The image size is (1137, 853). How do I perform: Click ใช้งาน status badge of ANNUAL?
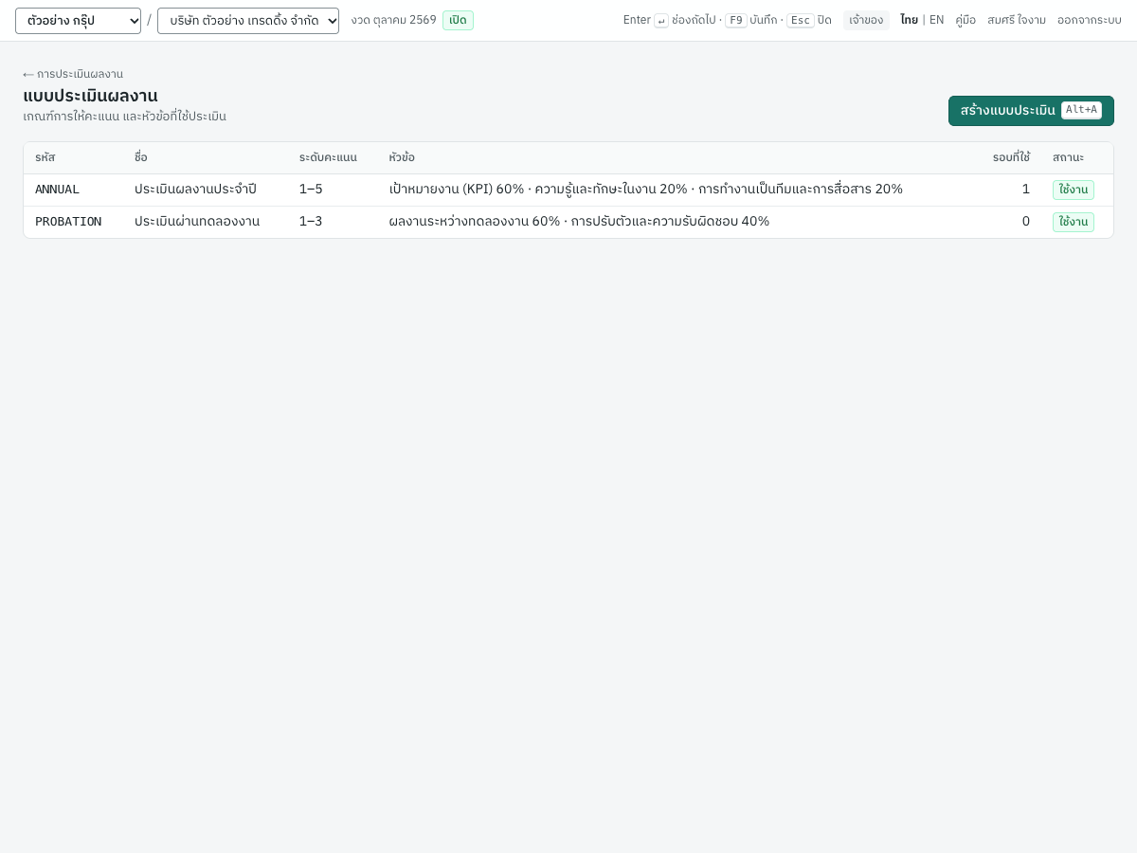(x=1074, y=190)
